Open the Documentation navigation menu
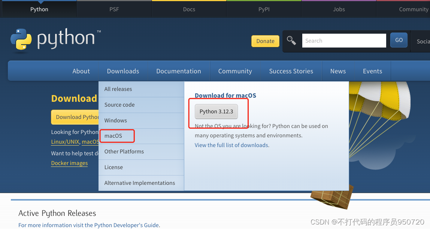The image size is (430, 229). tap(179, 71)
